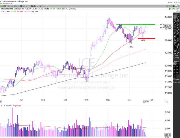Enable the Rpt checkbox
Image resolution: width=180 pixels, height=138 pixels.
174,56
